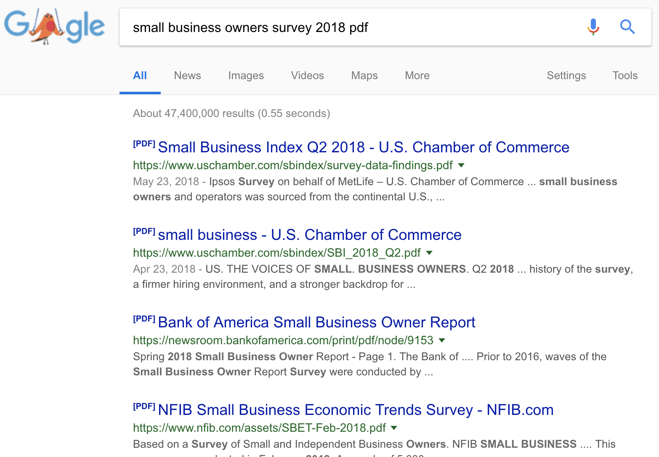This screenshot has height=457, width=659.
Task: Click the search query input field
Action: tap(353, 27)
